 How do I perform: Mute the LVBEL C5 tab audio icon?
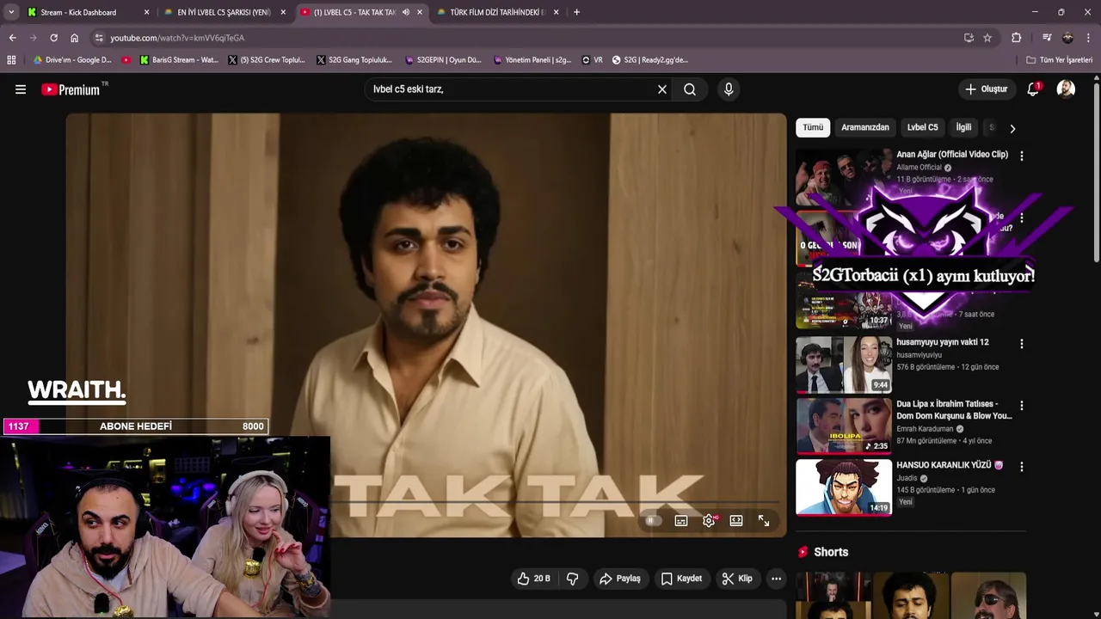click(405, 12)
